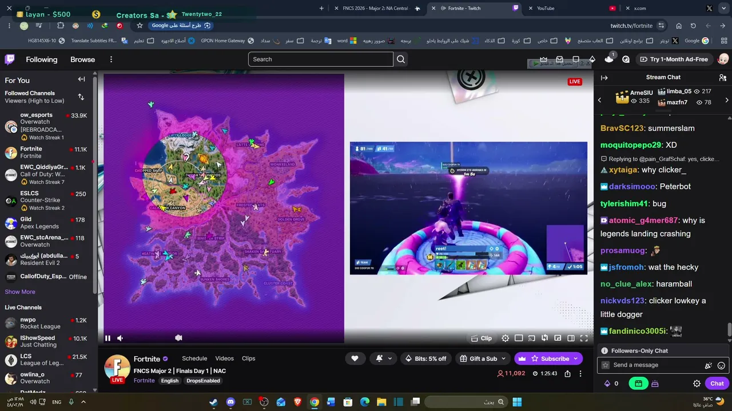Mute the stream volume
The height and width of the screenshot is (411, 732).
(120, 338)
